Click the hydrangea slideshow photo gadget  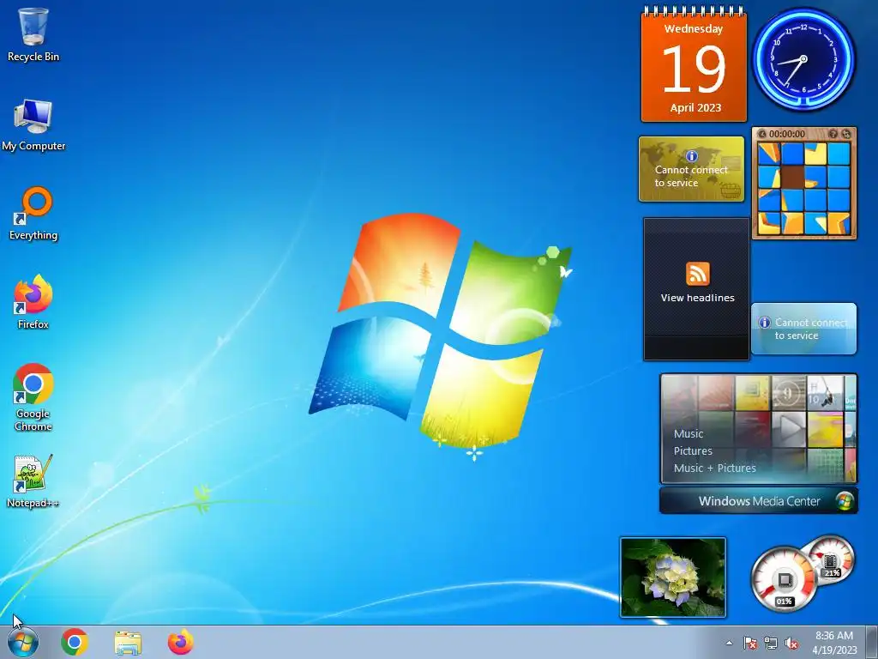click(x=673, y=577)
